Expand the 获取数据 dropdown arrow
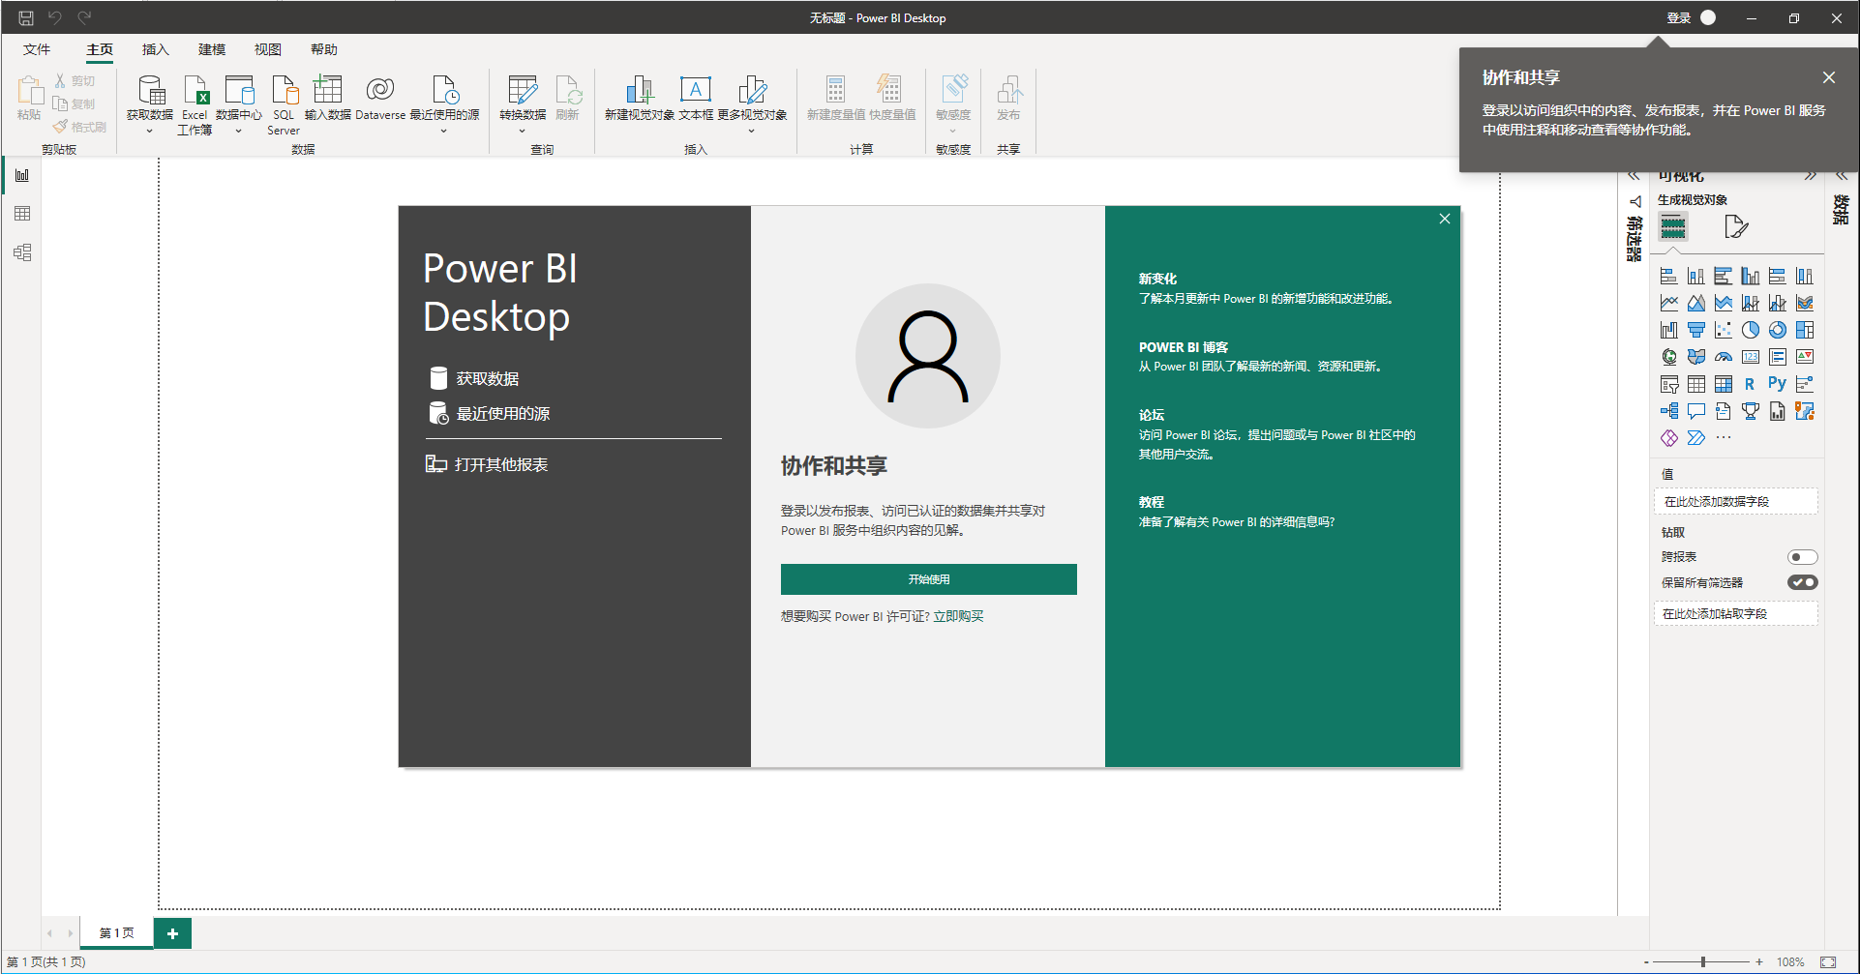Viewport: 1860px width, 974px height. pos(150,131)
